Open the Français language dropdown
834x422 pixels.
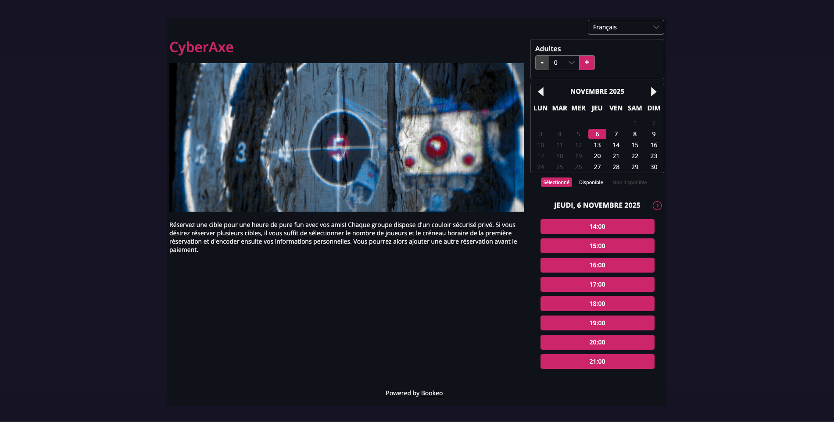click(626, 27)
